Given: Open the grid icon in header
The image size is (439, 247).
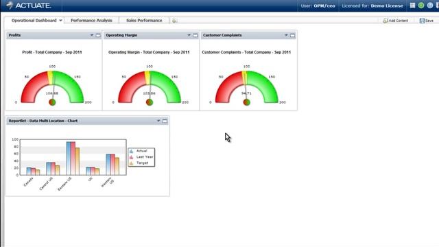Looking at the screenshot, I should coord(412,5).
